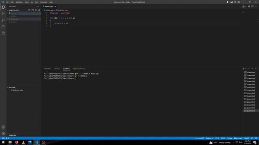Open the Customize Layout control

point(239,2)
